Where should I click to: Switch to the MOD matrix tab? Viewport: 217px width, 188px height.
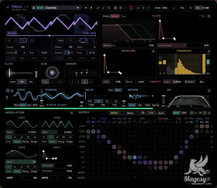[176, 113]
